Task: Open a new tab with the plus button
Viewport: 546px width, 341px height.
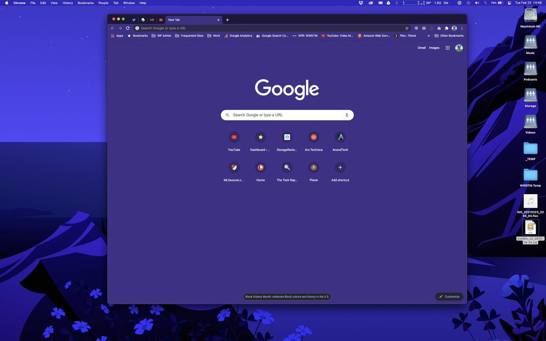Action: [227, 20]
